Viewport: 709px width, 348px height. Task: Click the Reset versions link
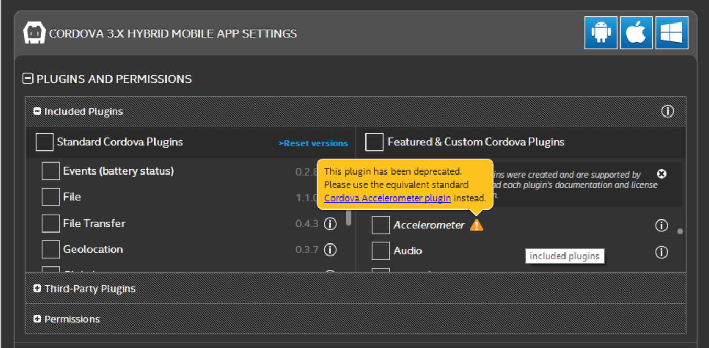pyautogui.click(x=313, y=143)
